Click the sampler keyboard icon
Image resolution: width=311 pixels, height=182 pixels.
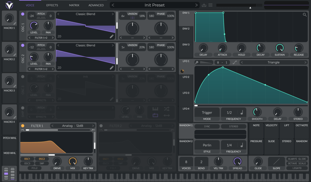point(155,109)
